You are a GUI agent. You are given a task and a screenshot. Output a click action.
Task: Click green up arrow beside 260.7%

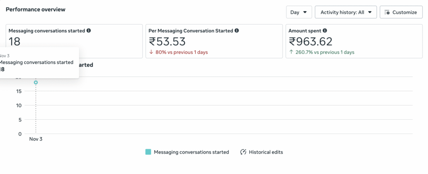point(291,52)
